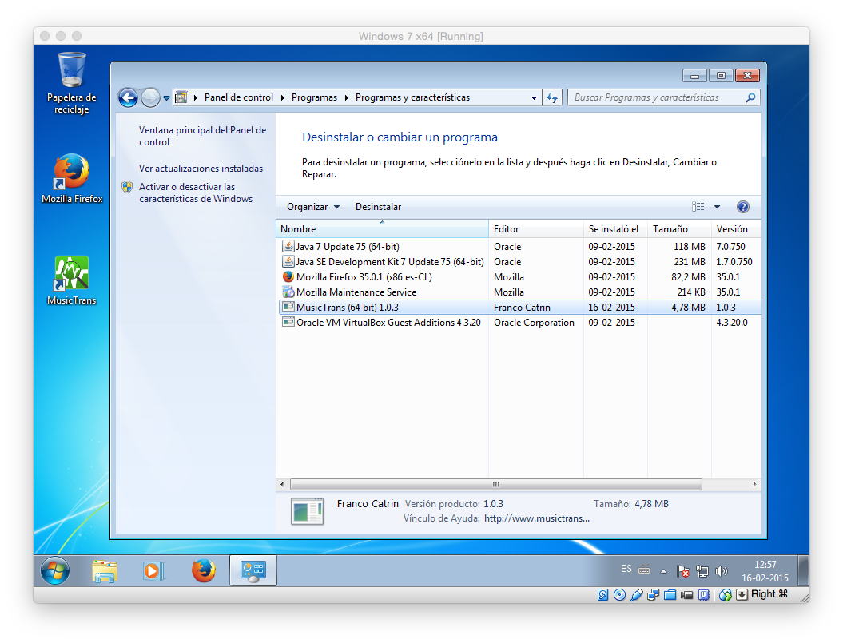Click the VirtualBox optical disc indicator icon
The width and height of the screenshot is (843, 643).
[619, 594]
